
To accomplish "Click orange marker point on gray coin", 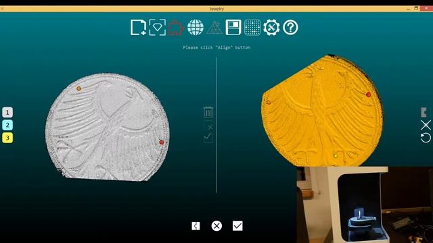I will [78, 88].
